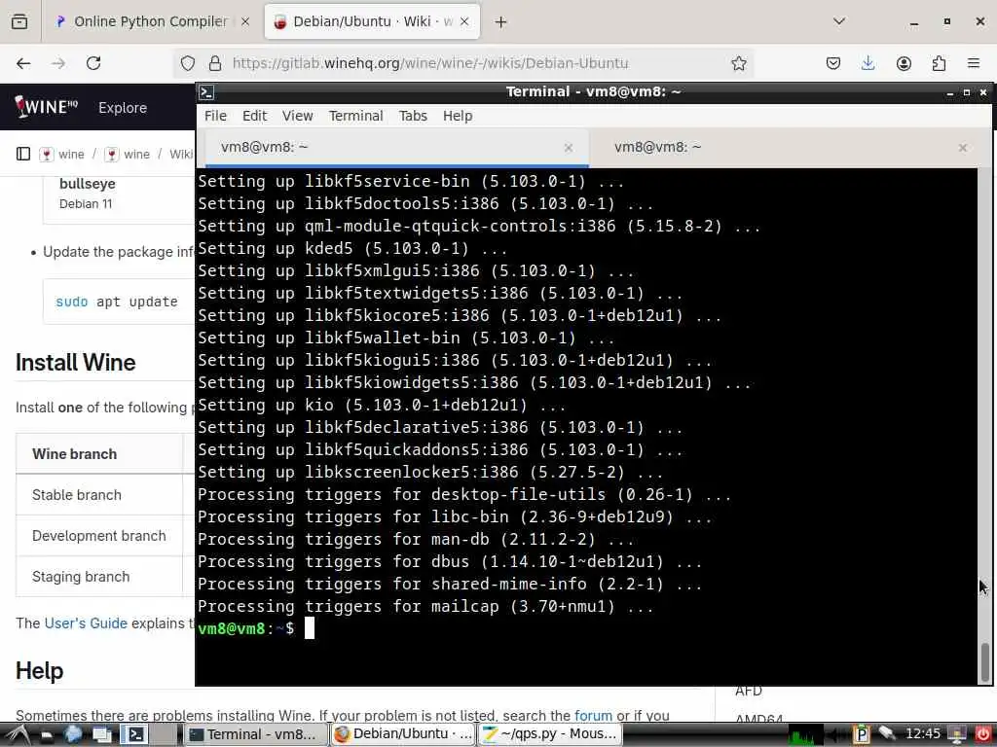
Task: Toggle the GitLab sidebar panel icon
Action: click(23, 154)
